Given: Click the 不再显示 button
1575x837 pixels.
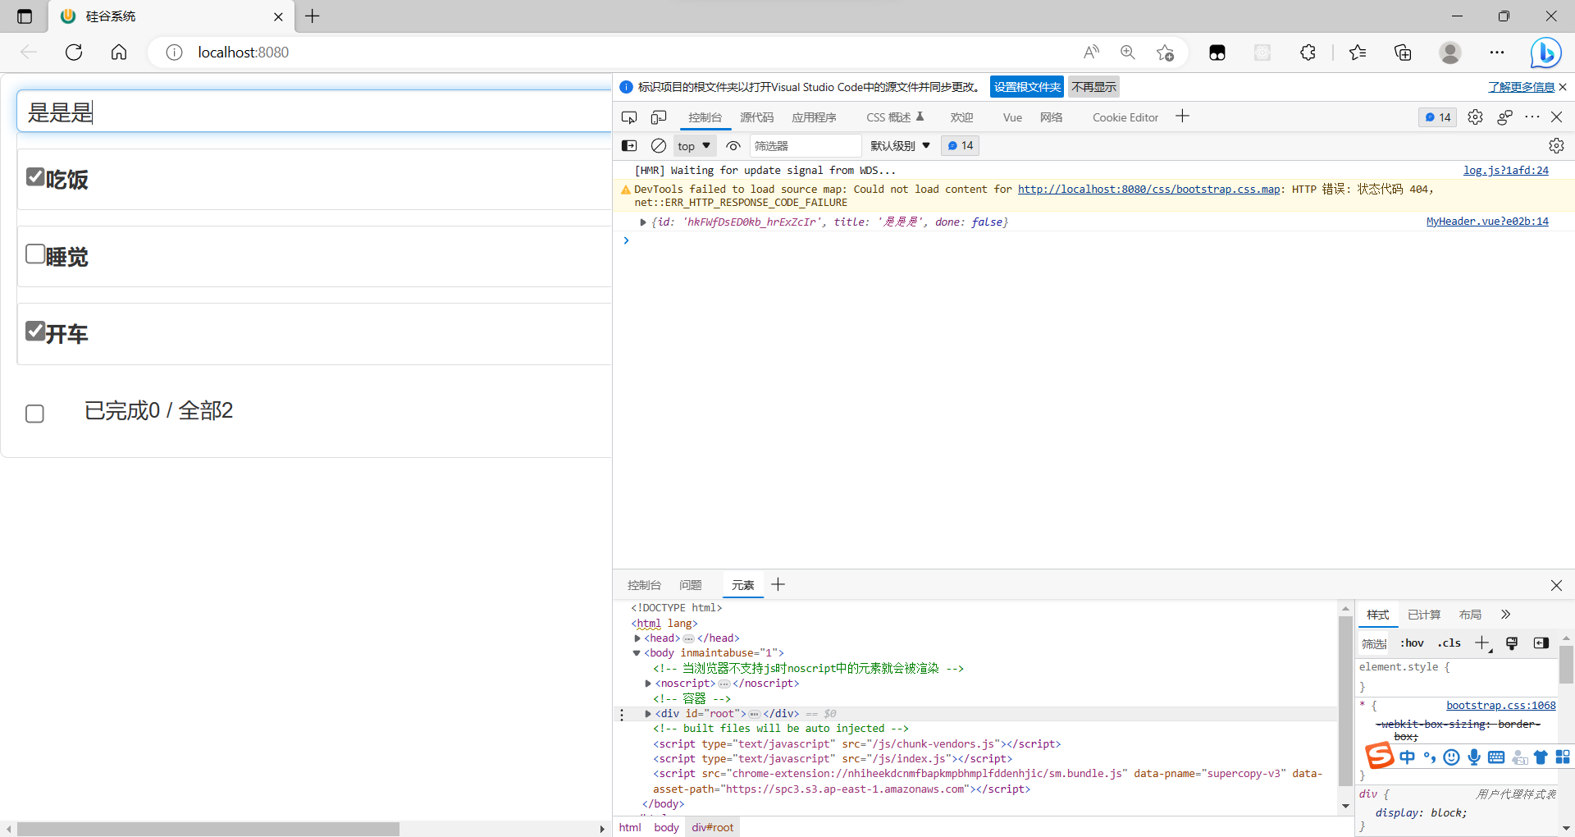Looking at the screenshot, I should point(1093,87).
